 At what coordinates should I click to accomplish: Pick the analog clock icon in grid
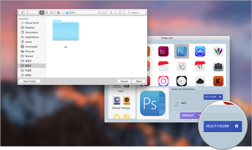tap(182, 81)
